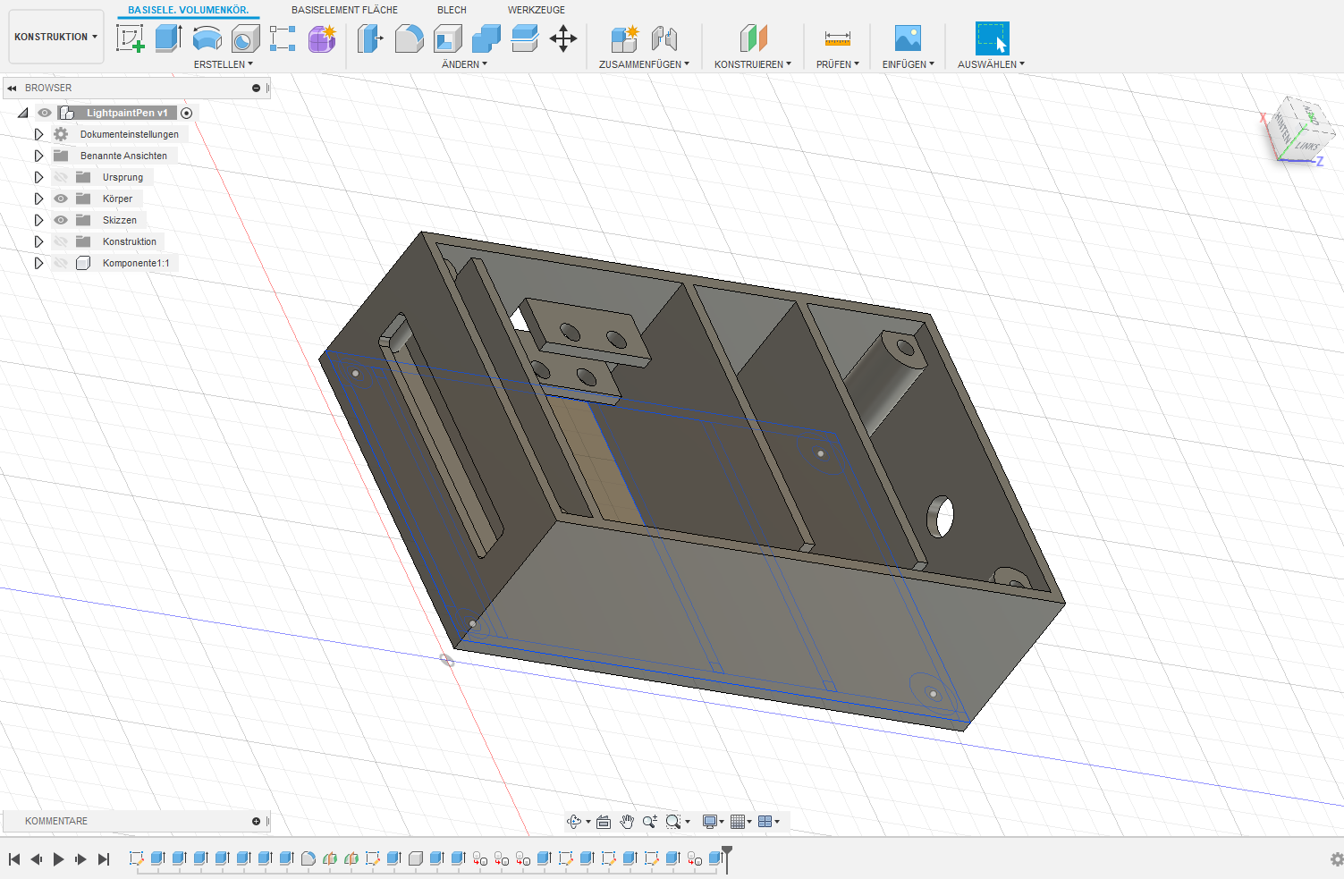The height and width of the screenshot is (879, 1344).
Task: Activate the LightpaintPen v1 component radio button
Action: [187, 113]
